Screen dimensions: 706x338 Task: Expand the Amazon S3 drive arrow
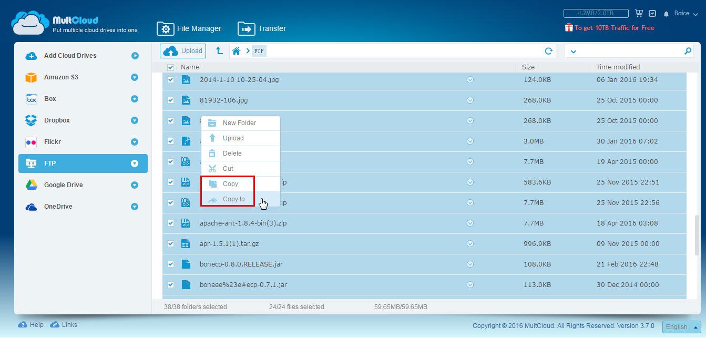pos(135,77)
